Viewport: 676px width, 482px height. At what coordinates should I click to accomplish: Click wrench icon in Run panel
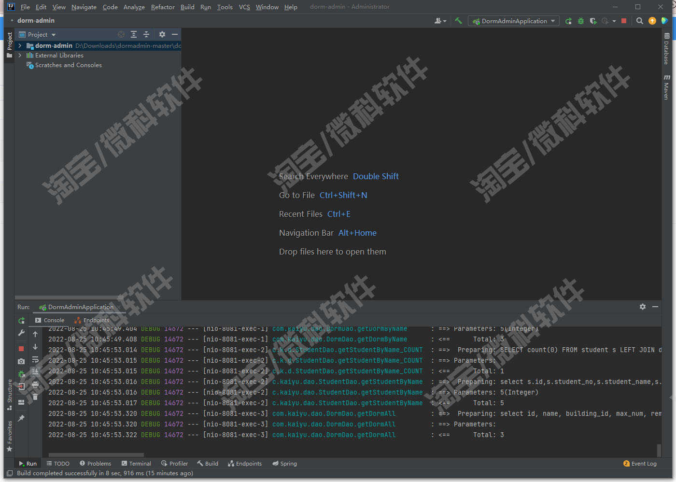point(21,333)
